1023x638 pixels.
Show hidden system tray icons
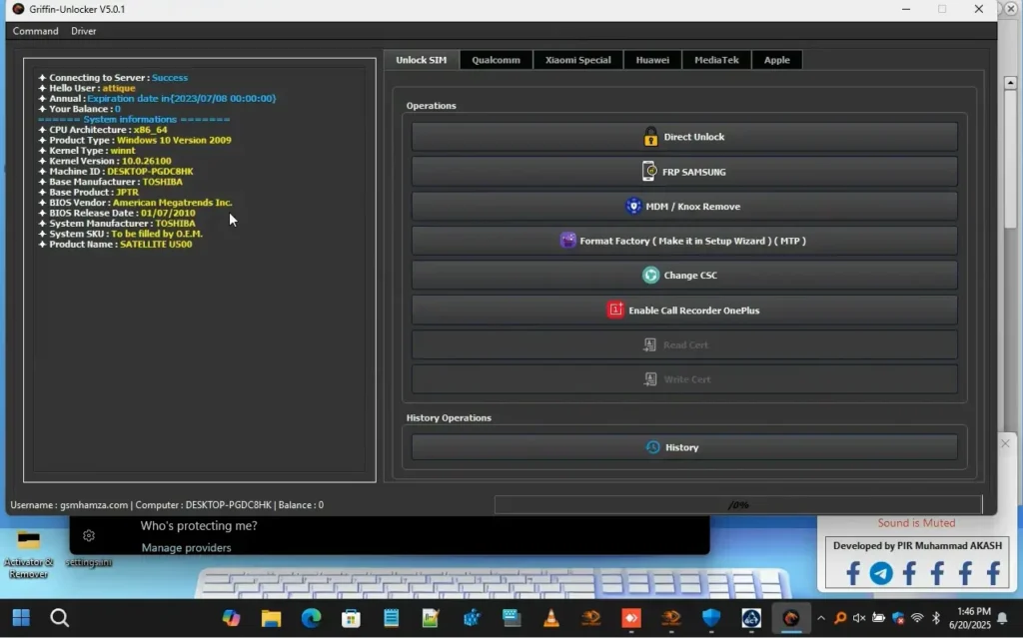[x=821, y=619]
